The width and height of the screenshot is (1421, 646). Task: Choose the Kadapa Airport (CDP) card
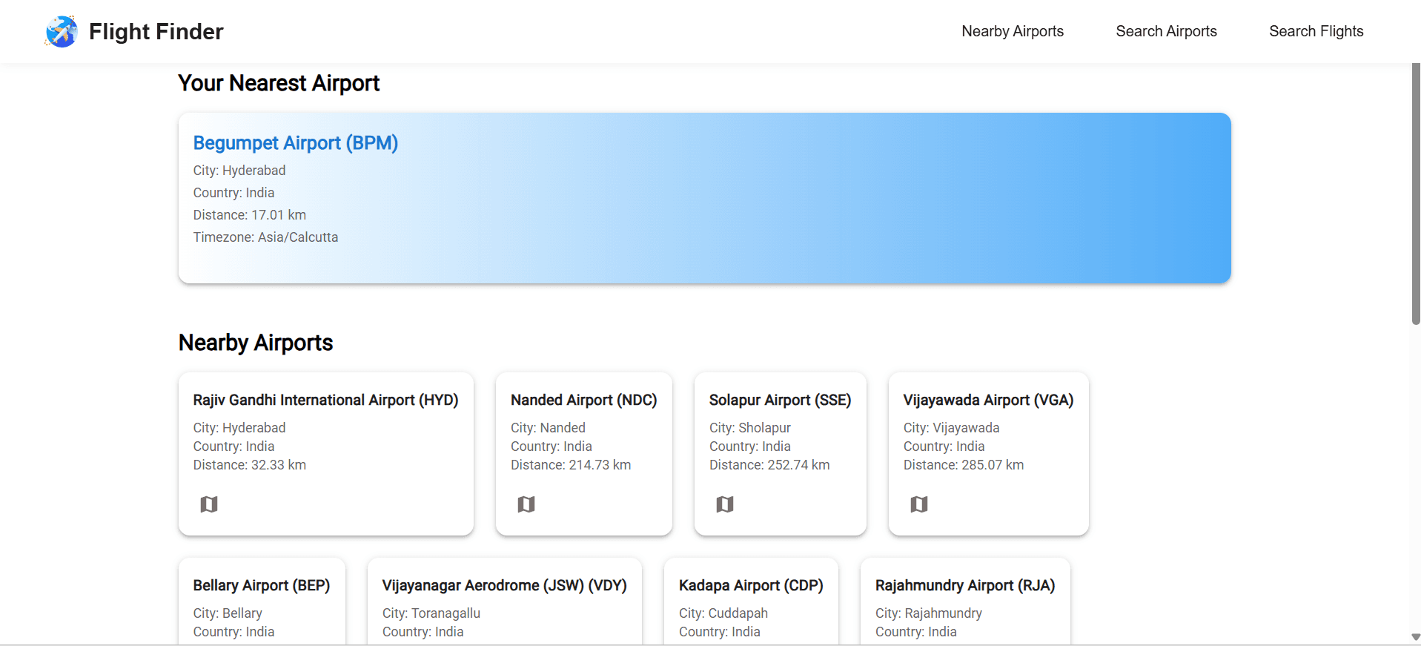pos(751,585)
